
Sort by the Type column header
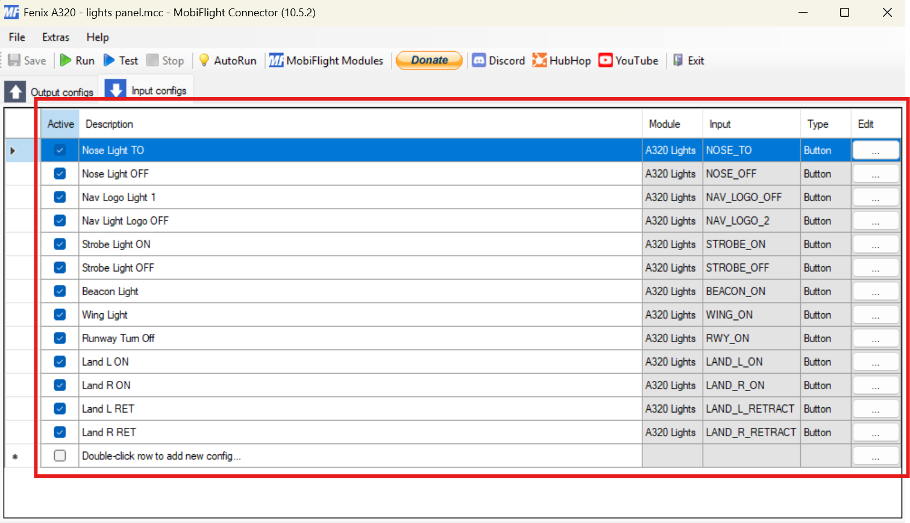coord(826,124)
